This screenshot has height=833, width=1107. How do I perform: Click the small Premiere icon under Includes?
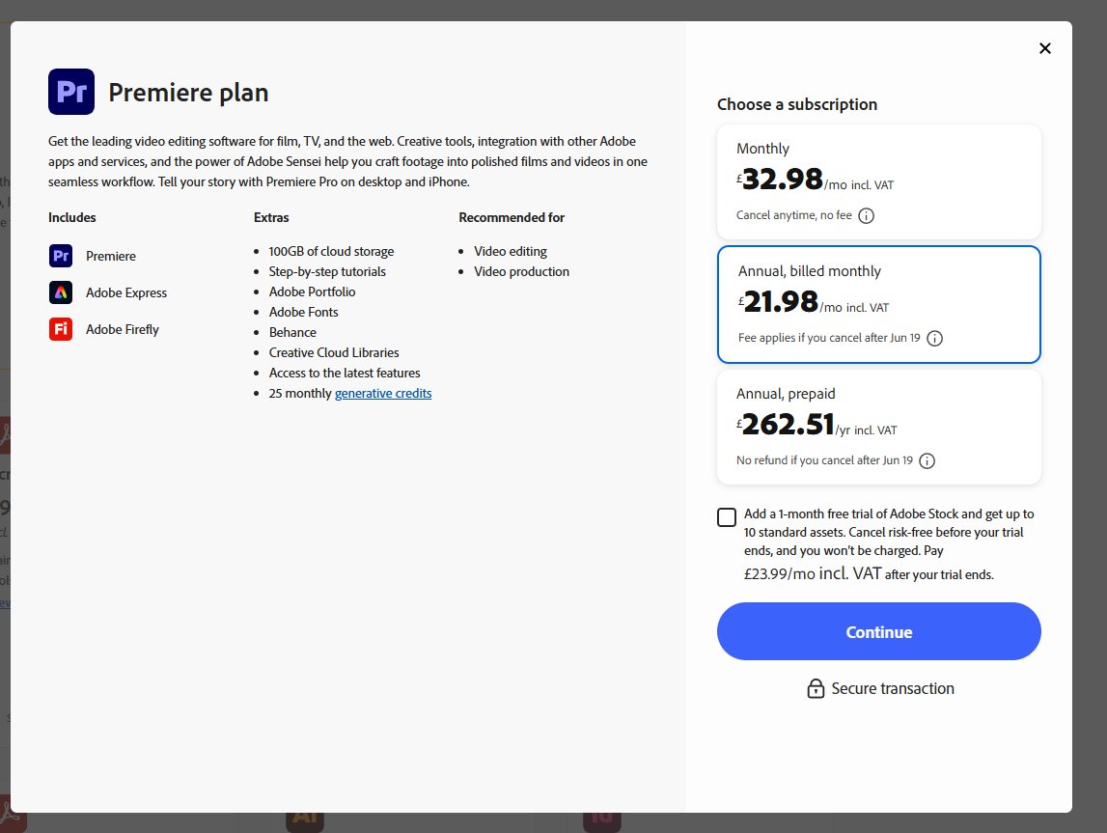(61, 256)
